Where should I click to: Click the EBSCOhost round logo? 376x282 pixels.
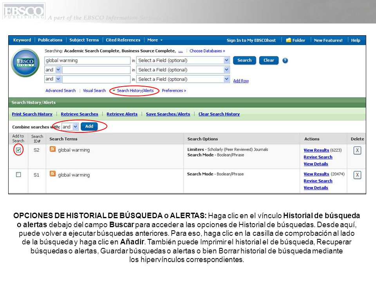pyautogui.click(x=25, y=63)
